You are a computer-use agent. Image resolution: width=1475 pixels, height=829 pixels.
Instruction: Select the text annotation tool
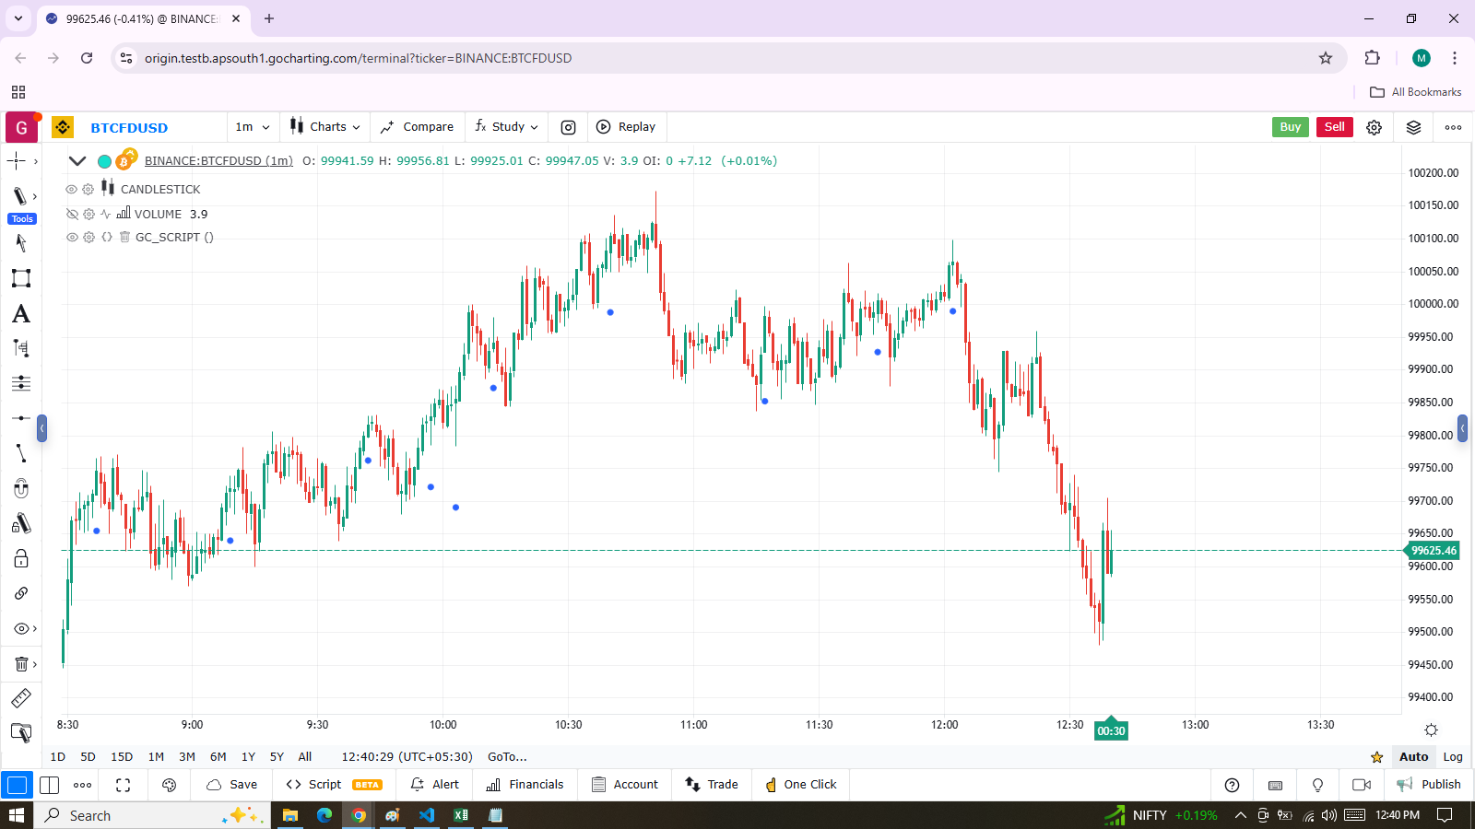coord(21,314)
